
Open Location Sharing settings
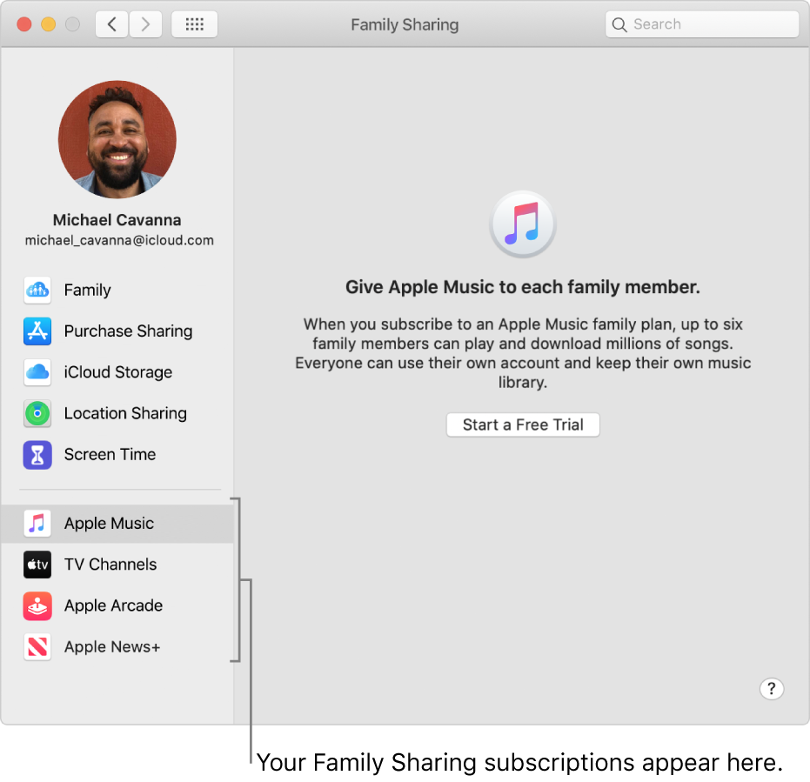click(125, 413)
